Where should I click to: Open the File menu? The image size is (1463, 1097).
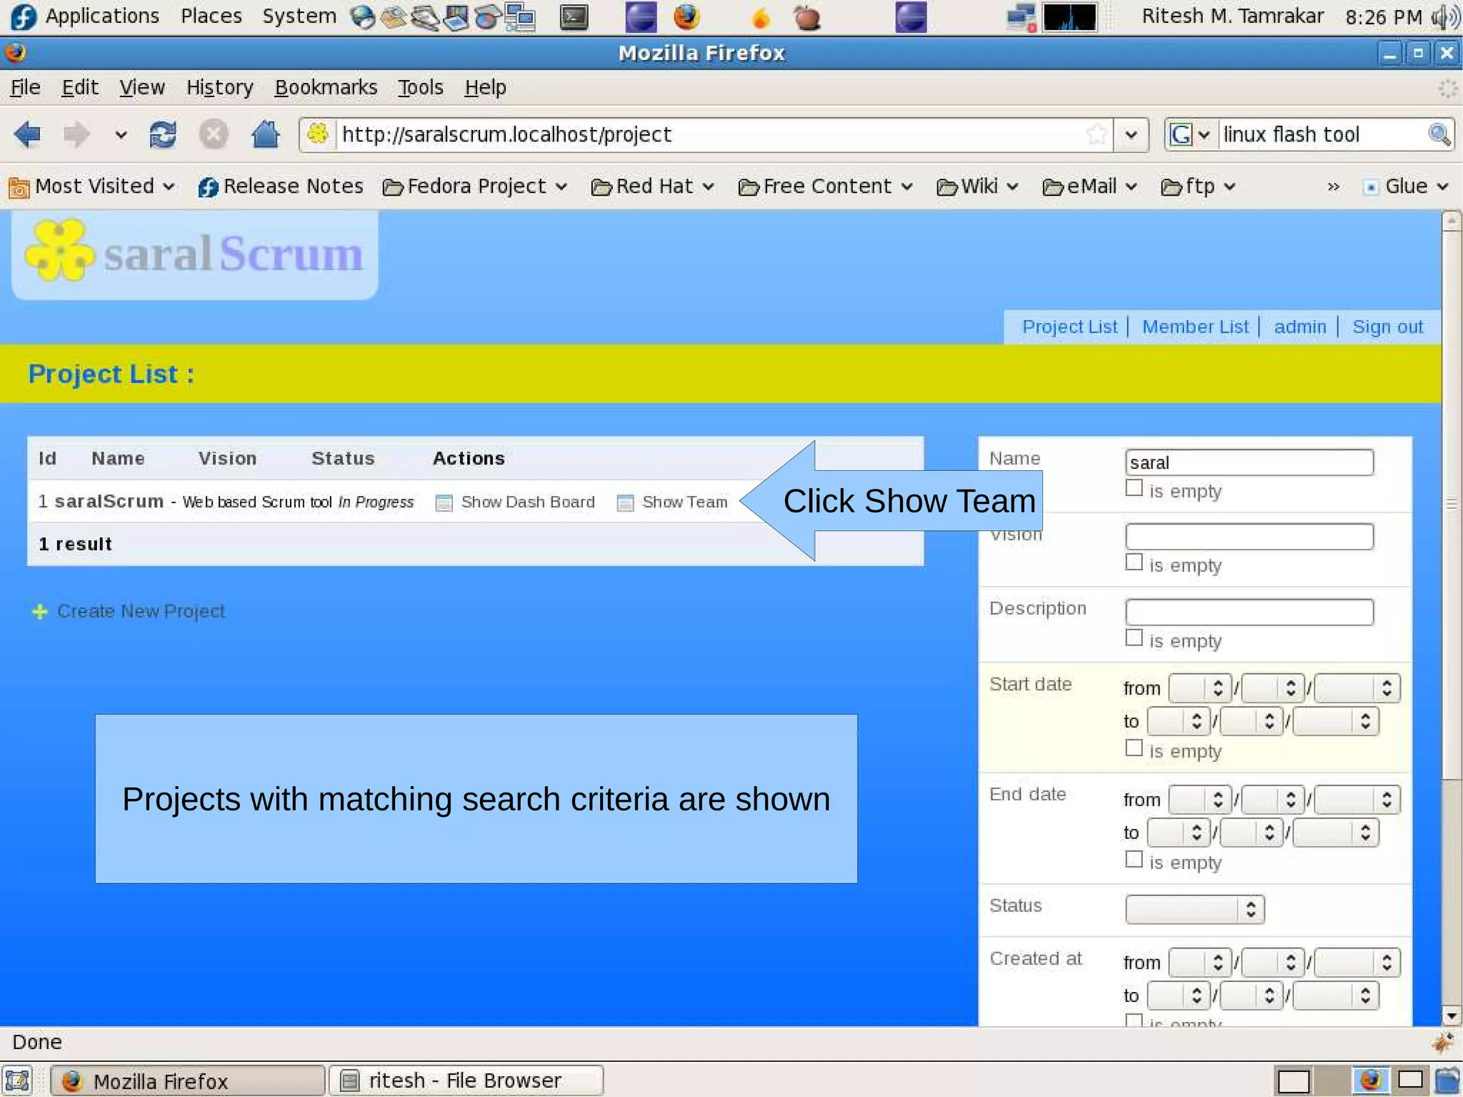(25, 87)
